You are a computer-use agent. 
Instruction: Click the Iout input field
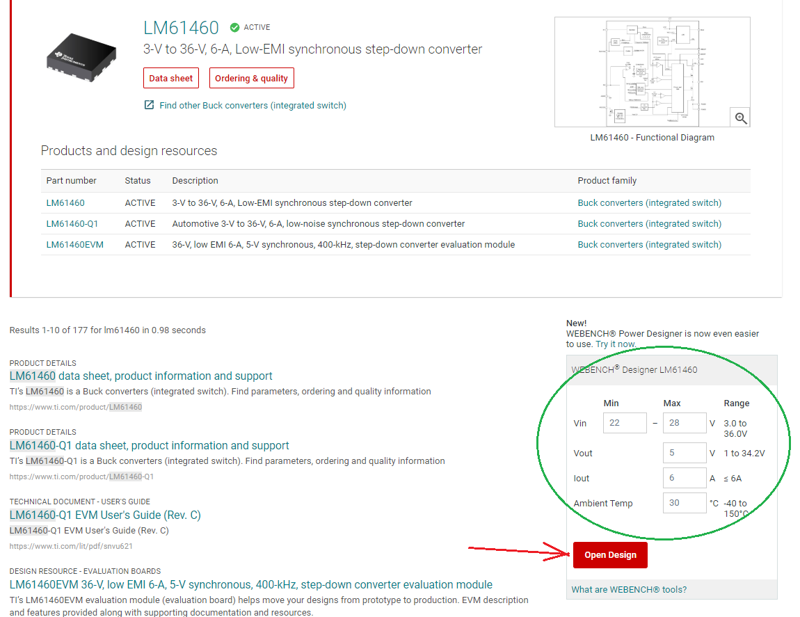pos(685,478)
